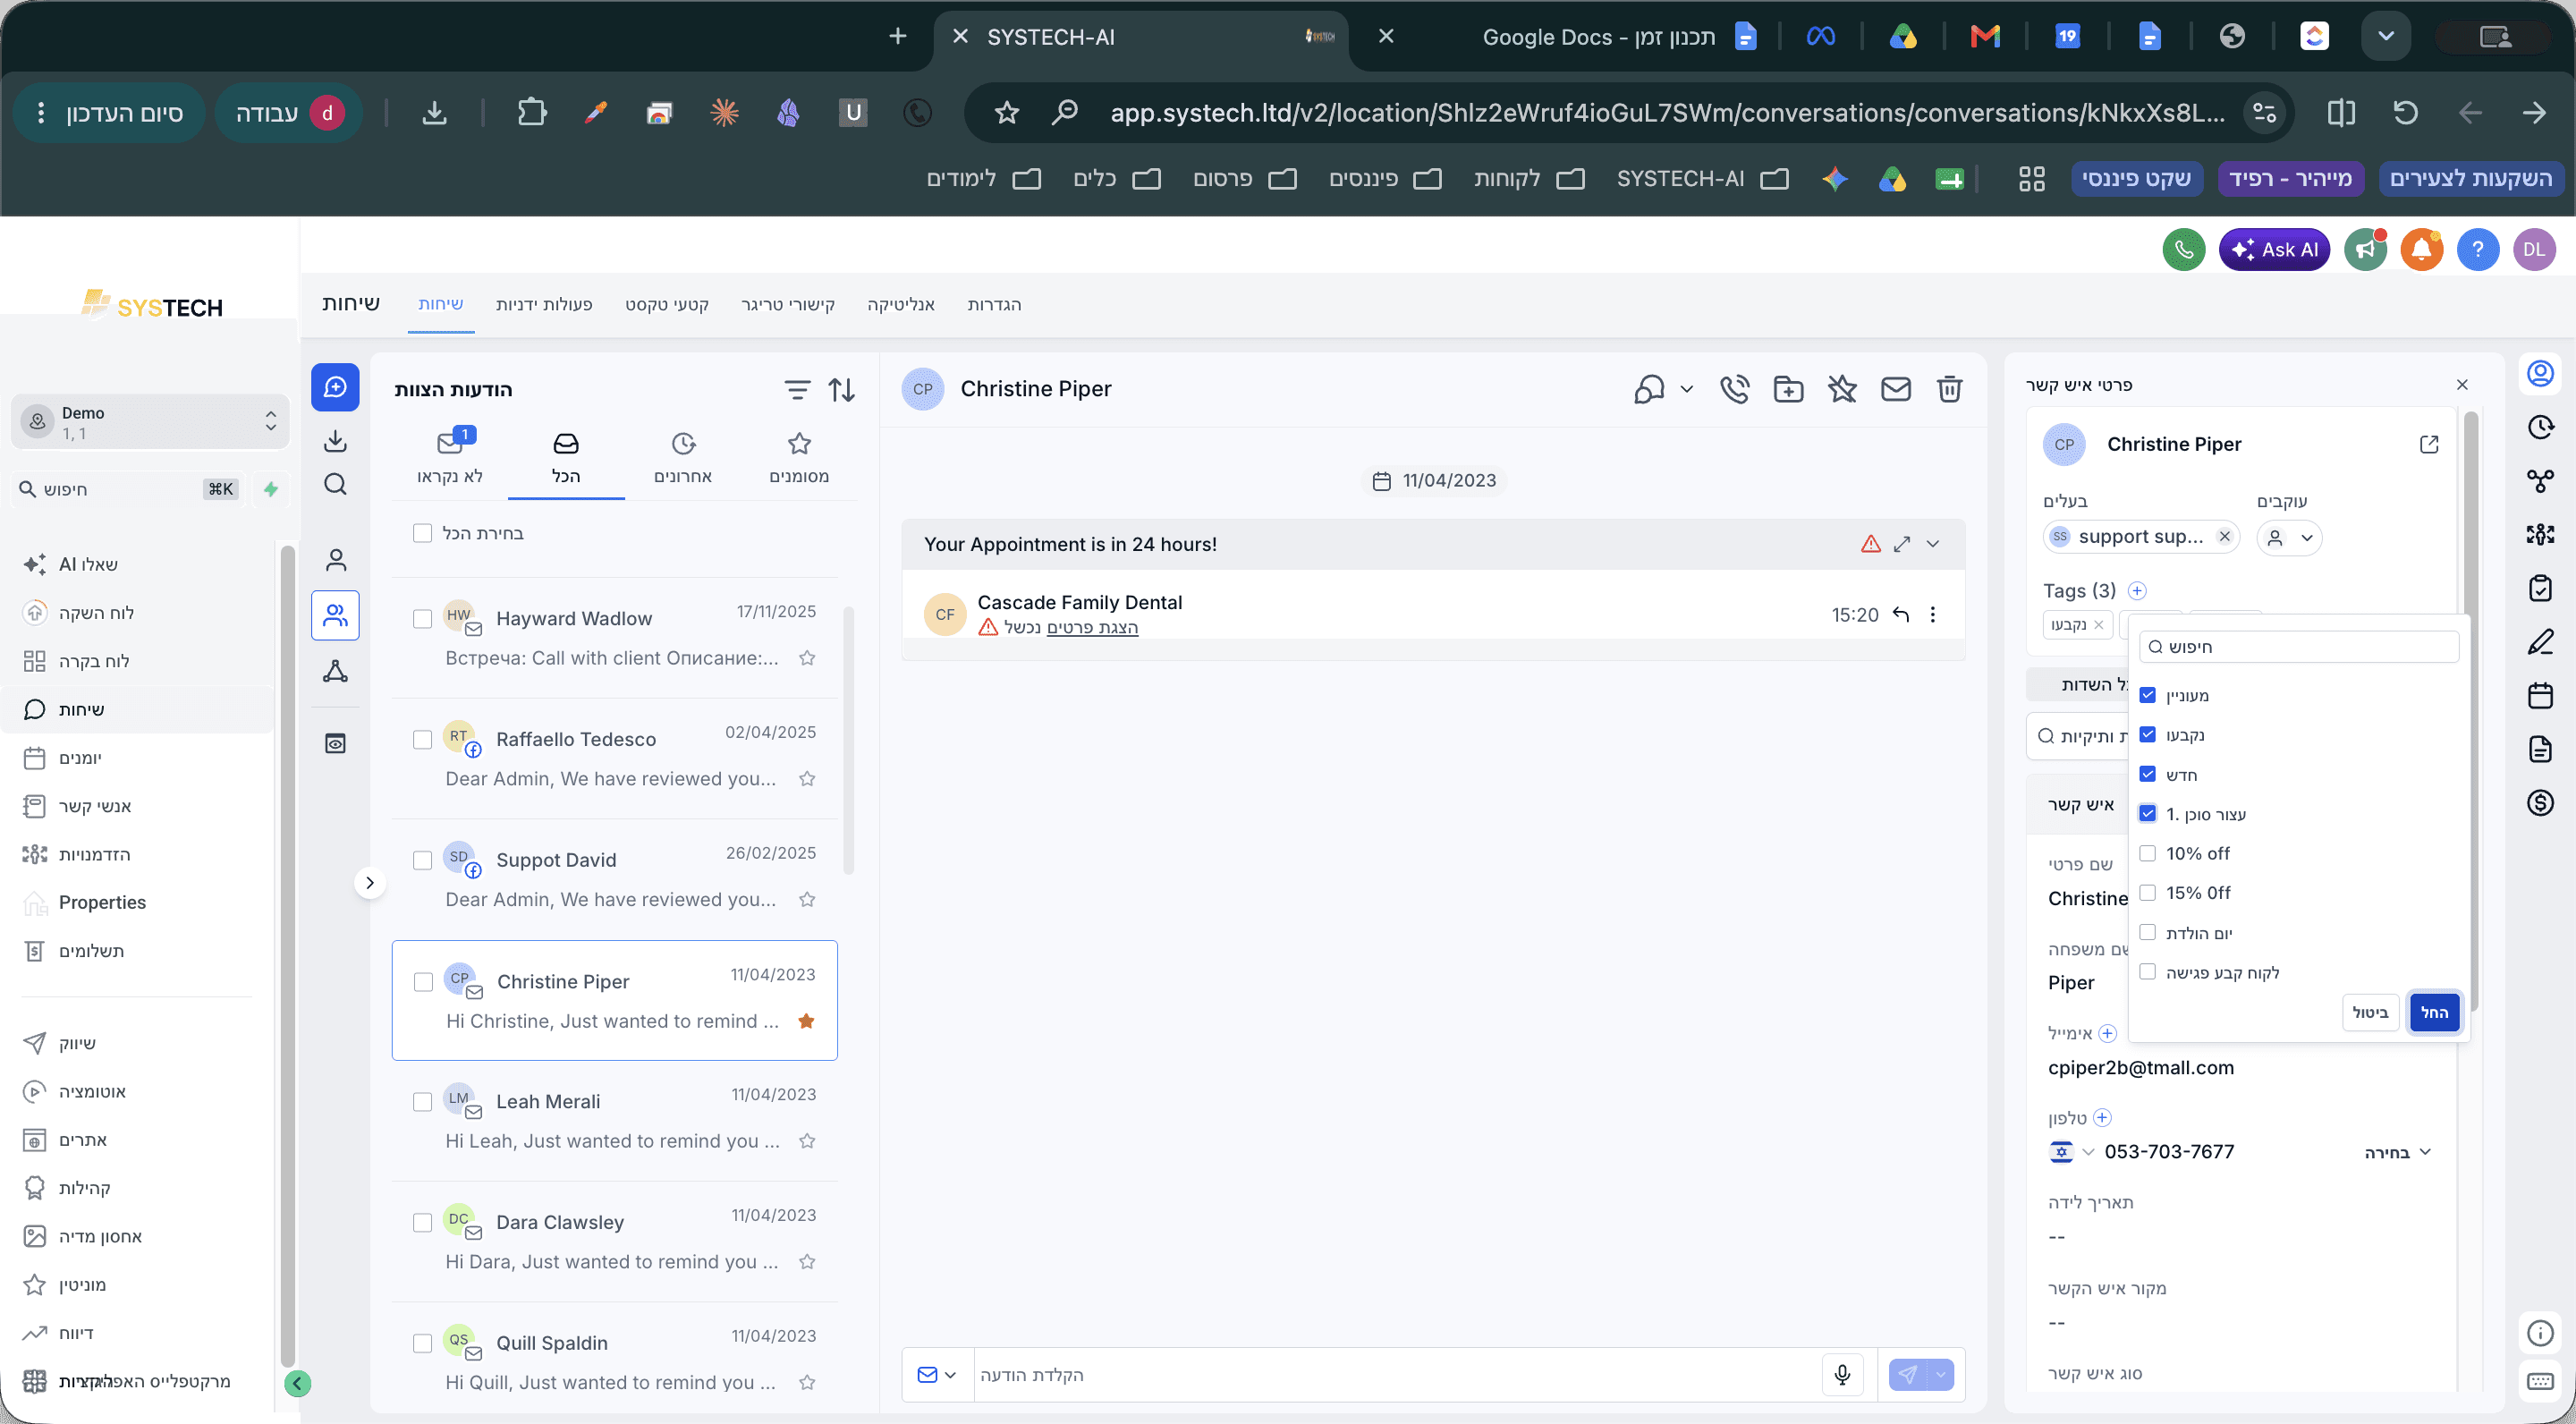Collapse the appointment message with chevron

(x=1933, y=544)
